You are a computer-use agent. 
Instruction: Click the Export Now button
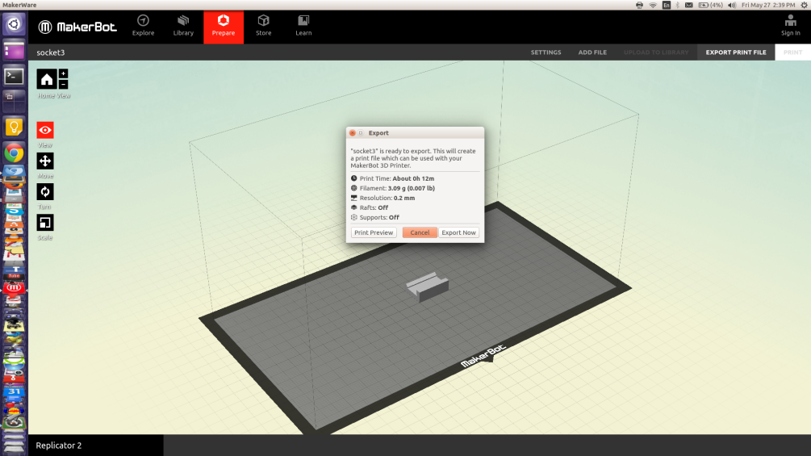(x=459, y=232)
